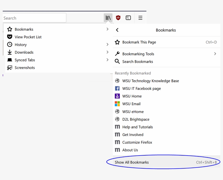This screenshot has height=180, width=223.
Task: Click the back arrow in Bookmarks panel
Action: tap(117, 30)
